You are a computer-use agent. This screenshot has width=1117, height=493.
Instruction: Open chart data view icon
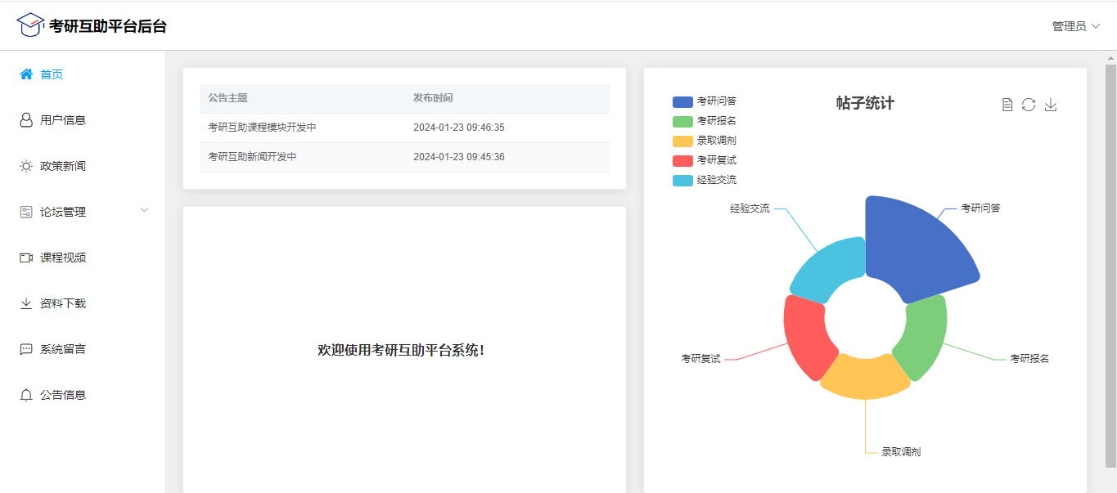[x=1007, y=105]
